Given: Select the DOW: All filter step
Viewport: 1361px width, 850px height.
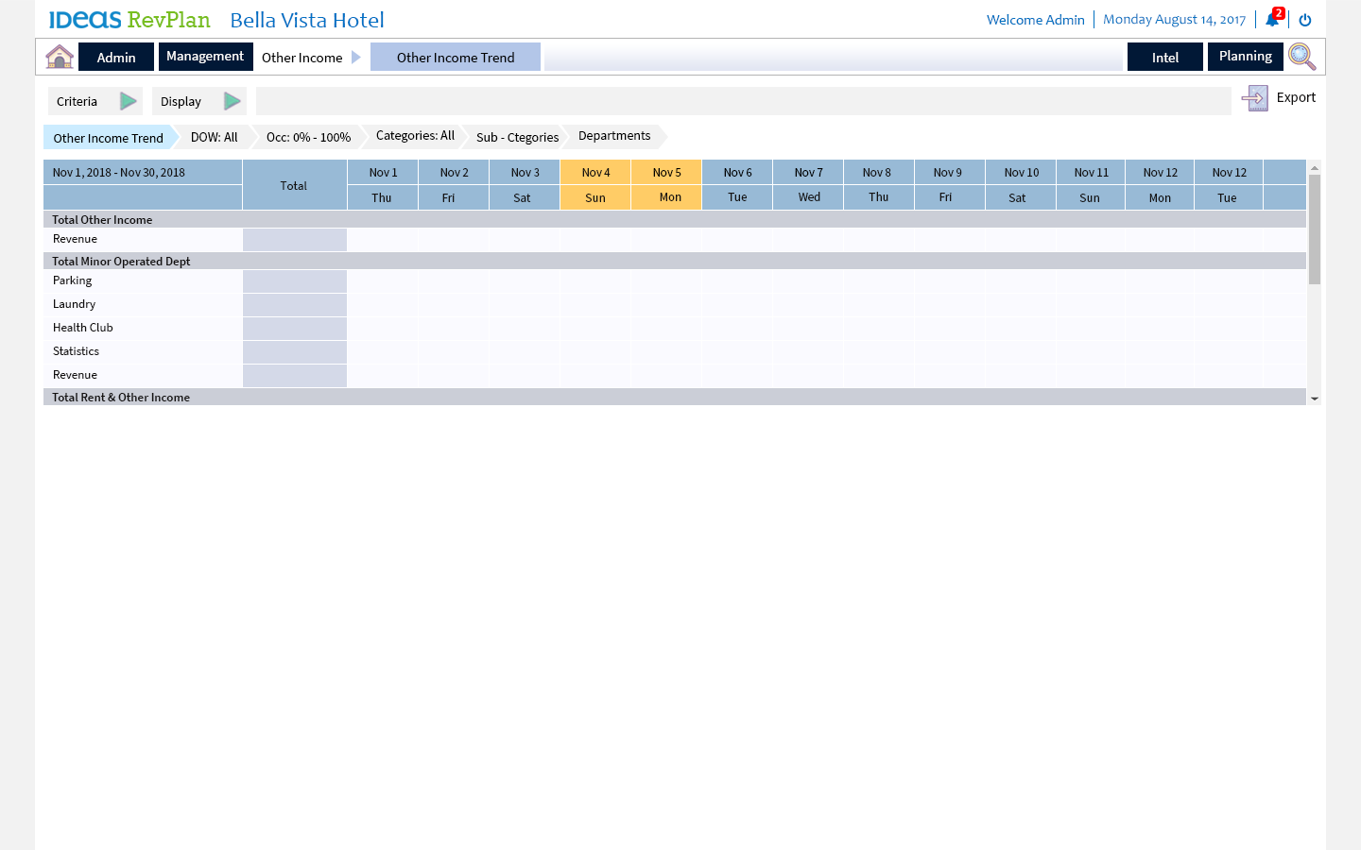Looking at the screenshot, I should tap(215, 138).
